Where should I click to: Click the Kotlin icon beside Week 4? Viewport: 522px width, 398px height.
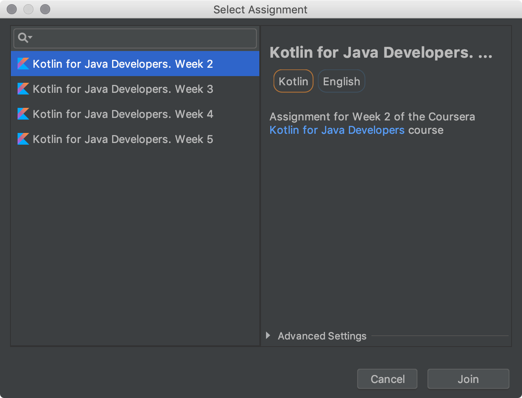pyautogui.click(x=23, y=114)
